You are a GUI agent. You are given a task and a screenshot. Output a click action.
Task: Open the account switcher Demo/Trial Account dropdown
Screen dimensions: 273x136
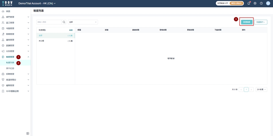pyautogui.click(x=37, y=3)
